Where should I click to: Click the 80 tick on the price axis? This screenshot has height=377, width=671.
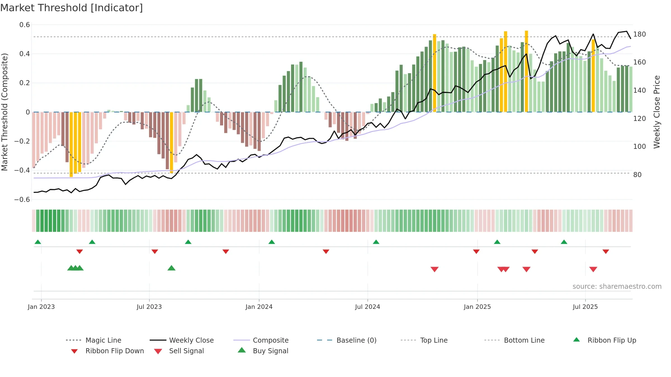click(637, 175)
